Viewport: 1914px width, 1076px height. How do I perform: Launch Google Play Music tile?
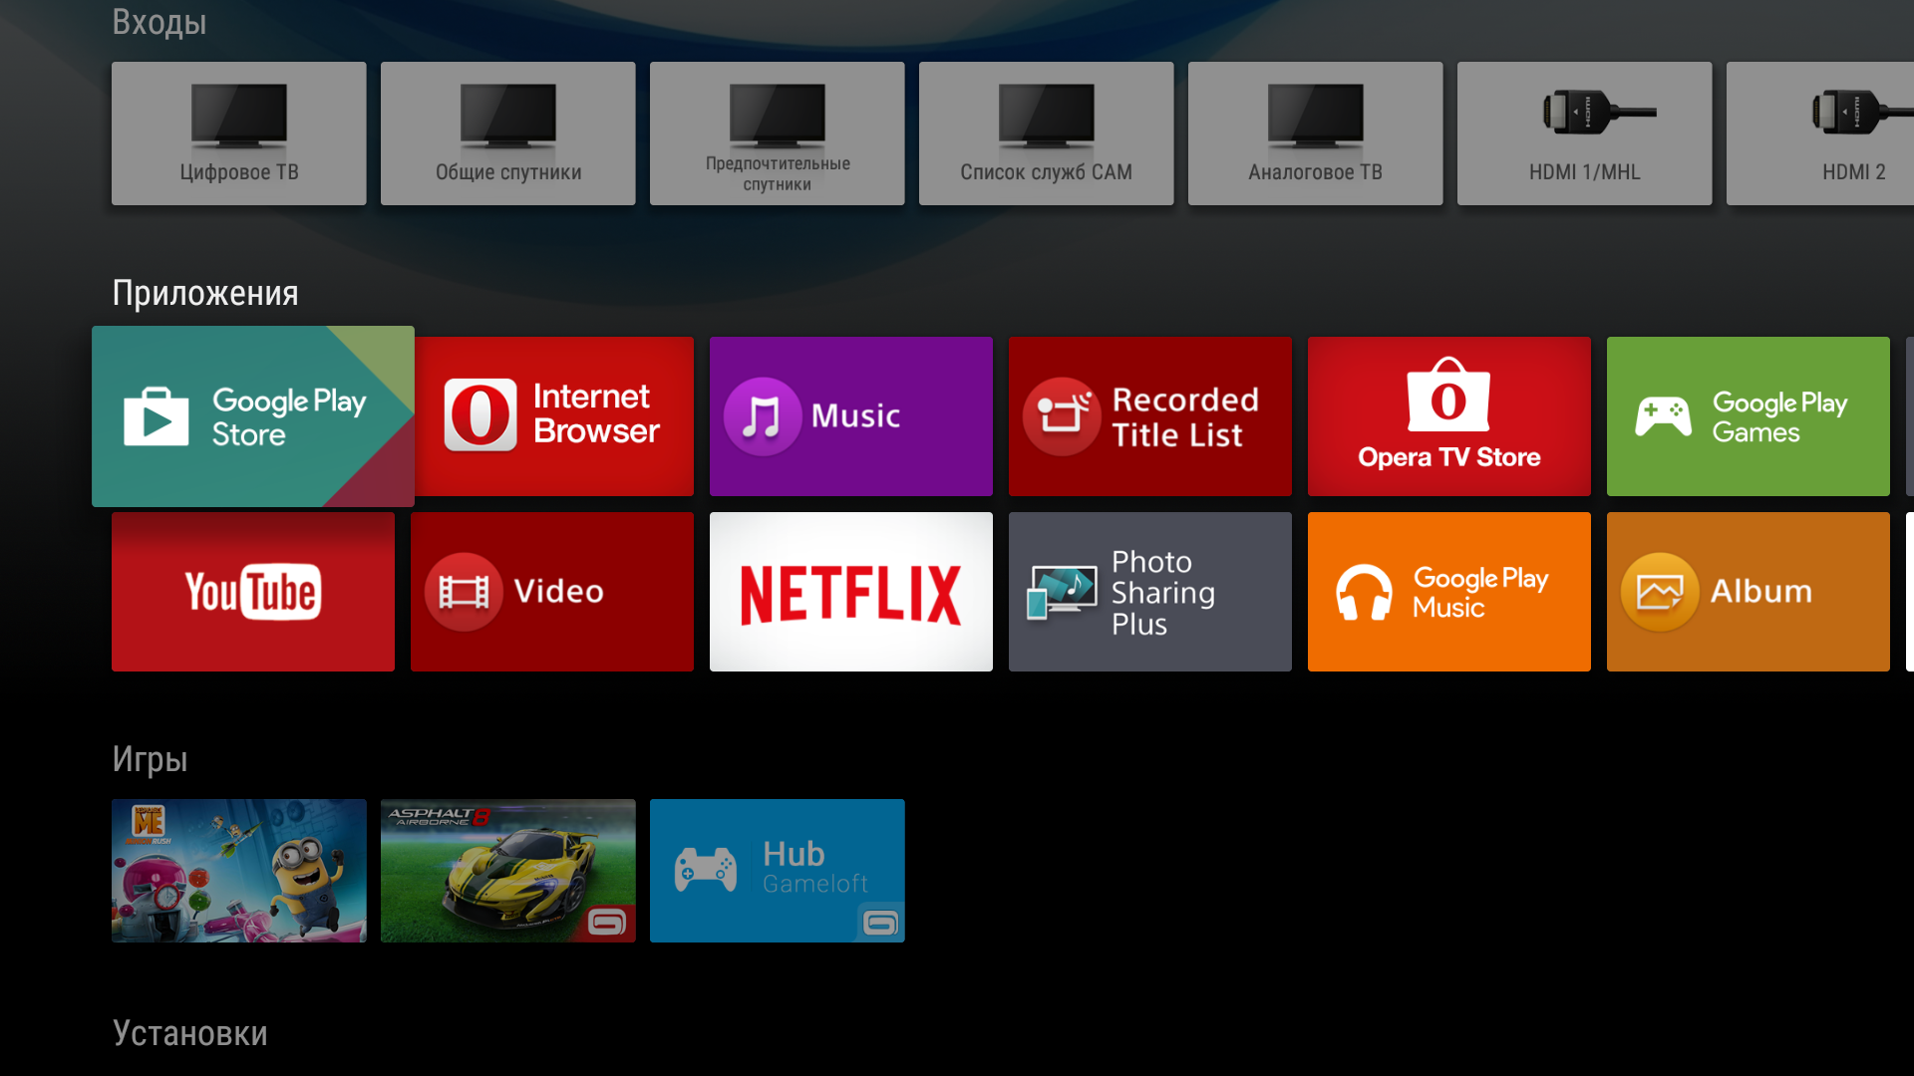(1449, 592)
